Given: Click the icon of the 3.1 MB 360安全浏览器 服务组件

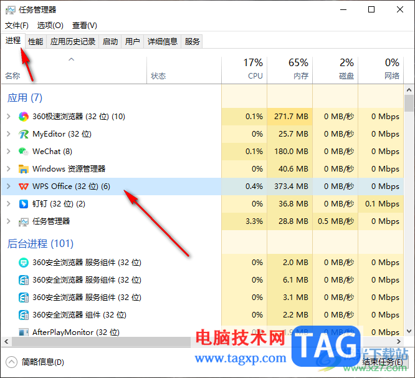Looking at the screenshot, I should pos(24,298).
